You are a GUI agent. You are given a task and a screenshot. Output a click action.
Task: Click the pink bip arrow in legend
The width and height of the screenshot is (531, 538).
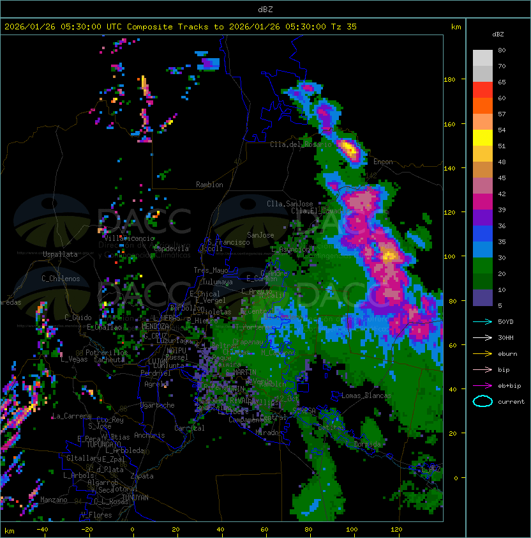482,369
